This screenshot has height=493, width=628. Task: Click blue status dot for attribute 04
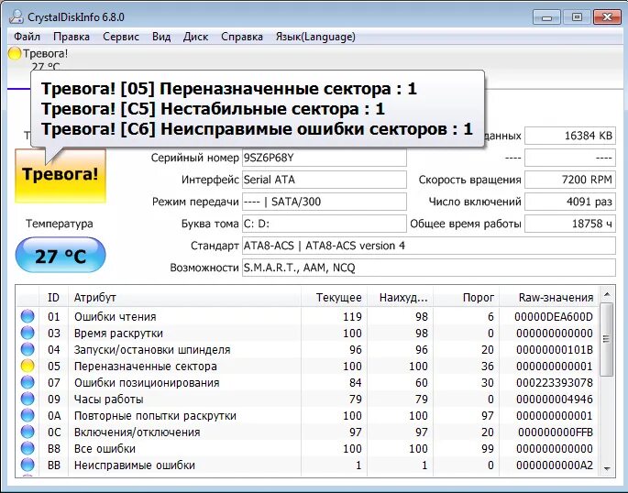tap(28, 349)
